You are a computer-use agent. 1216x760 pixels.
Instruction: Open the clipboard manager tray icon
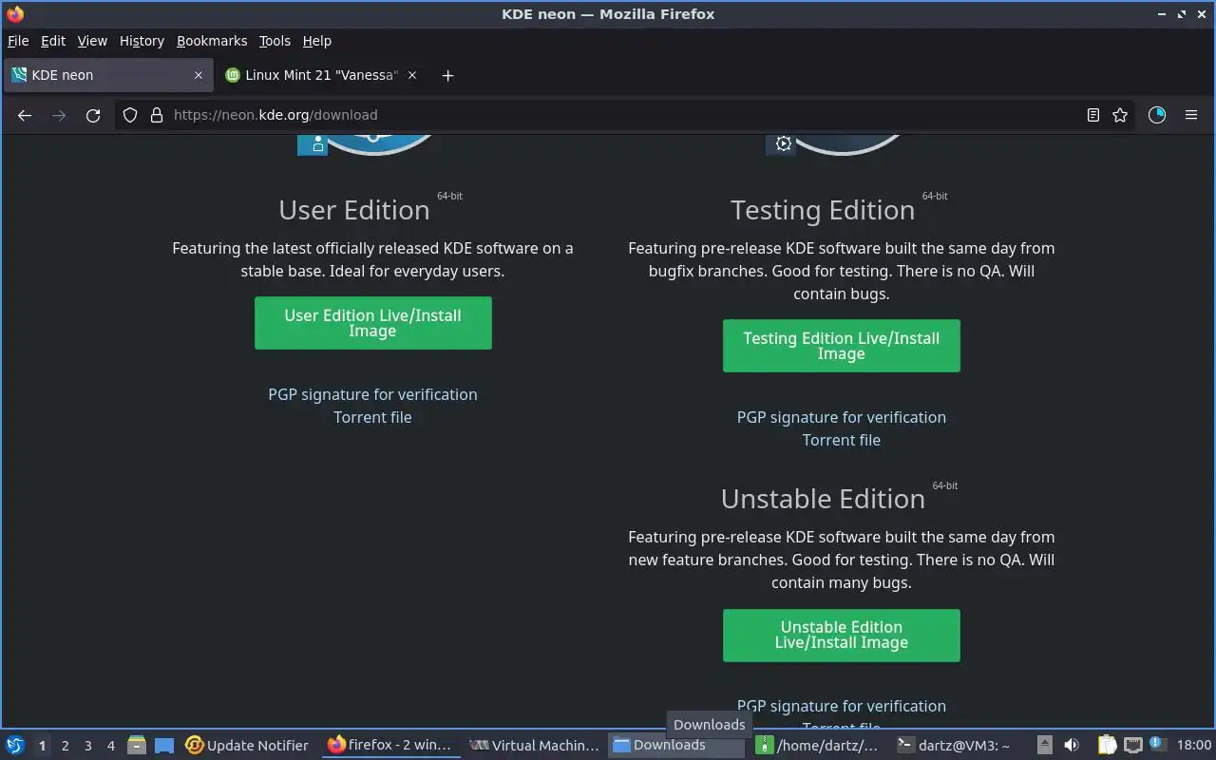tap(1108, 746)
